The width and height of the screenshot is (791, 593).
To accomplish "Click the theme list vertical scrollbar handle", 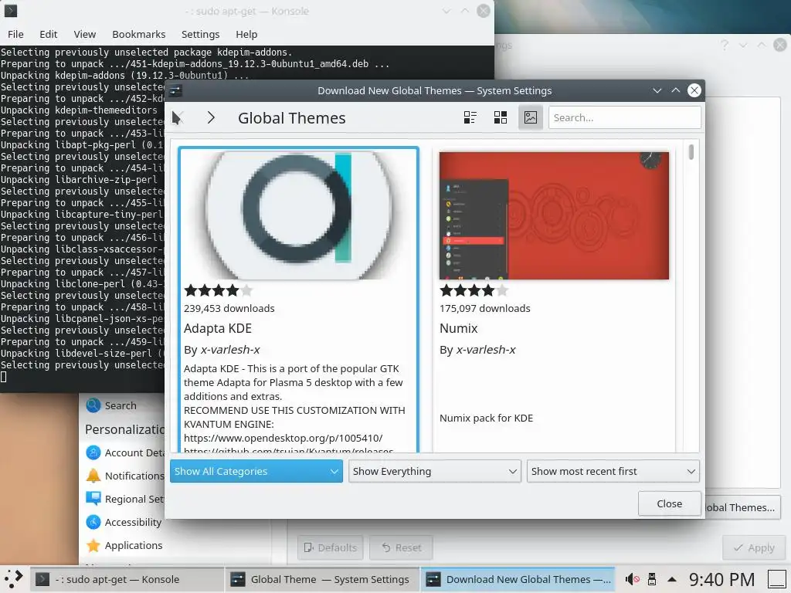I will click(x=691, y=152).
